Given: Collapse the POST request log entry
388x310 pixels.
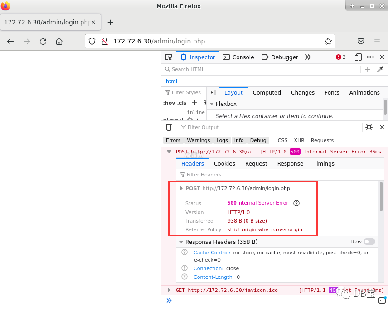Looking at the screenshot, I should (x=169, y=152).
